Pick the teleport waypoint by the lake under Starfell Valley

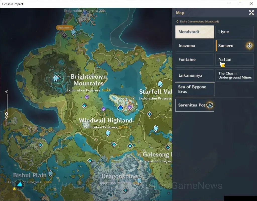[x=156, y=128]
